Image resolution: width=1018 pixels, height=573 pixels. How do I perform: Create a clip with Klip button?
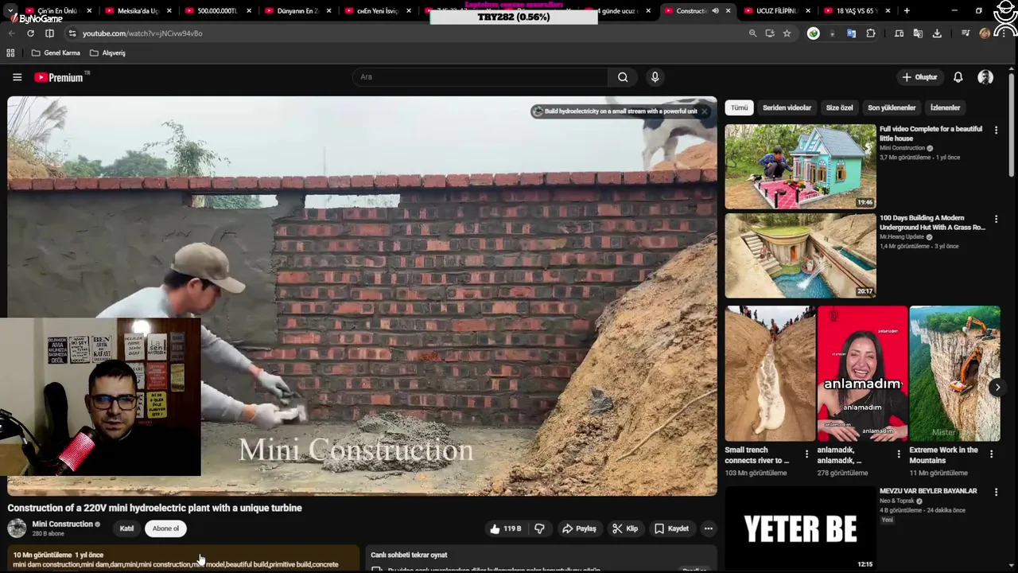(x=625, y=528)
